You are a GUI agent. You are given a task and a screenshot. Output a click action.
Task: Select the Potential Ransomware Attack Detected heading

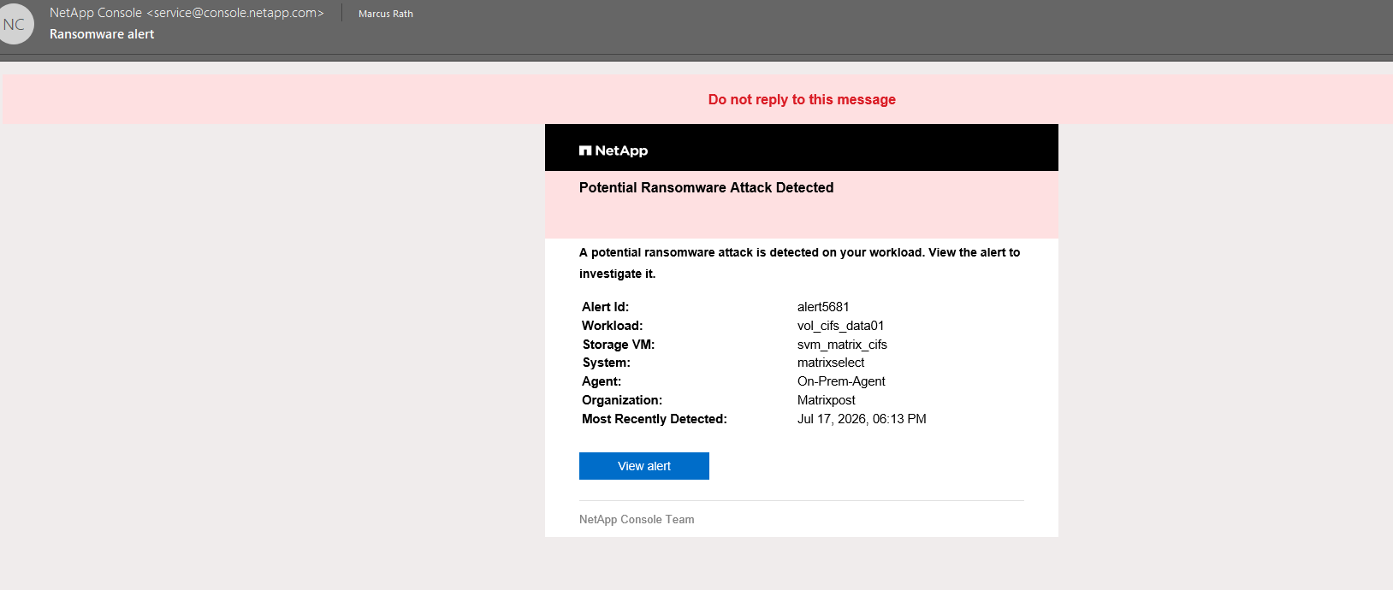pos(706,187)
